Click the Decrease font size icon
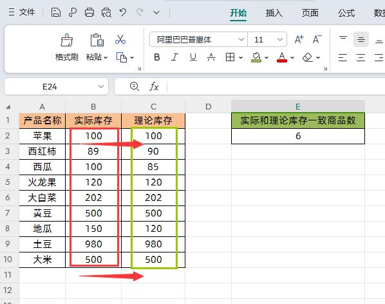 317,39
